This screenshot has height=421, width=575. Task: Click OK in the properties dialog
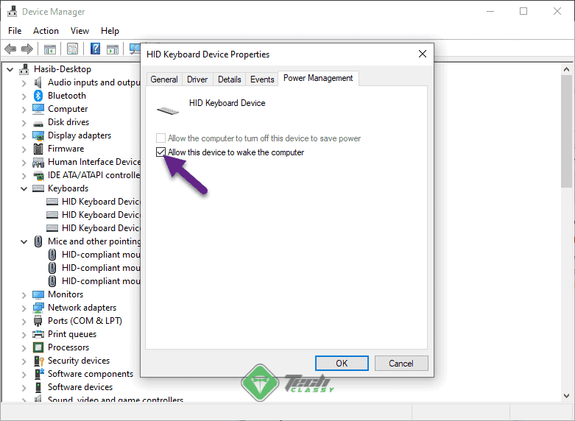click(x=342, y=363)
